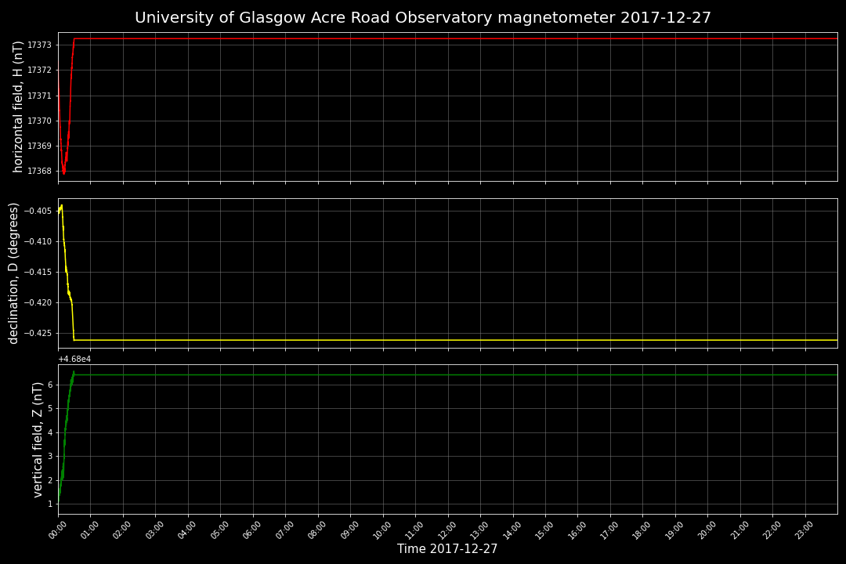Click the red H curve's minimum dip
The image size is (846, 564).
tap(63, 172)
